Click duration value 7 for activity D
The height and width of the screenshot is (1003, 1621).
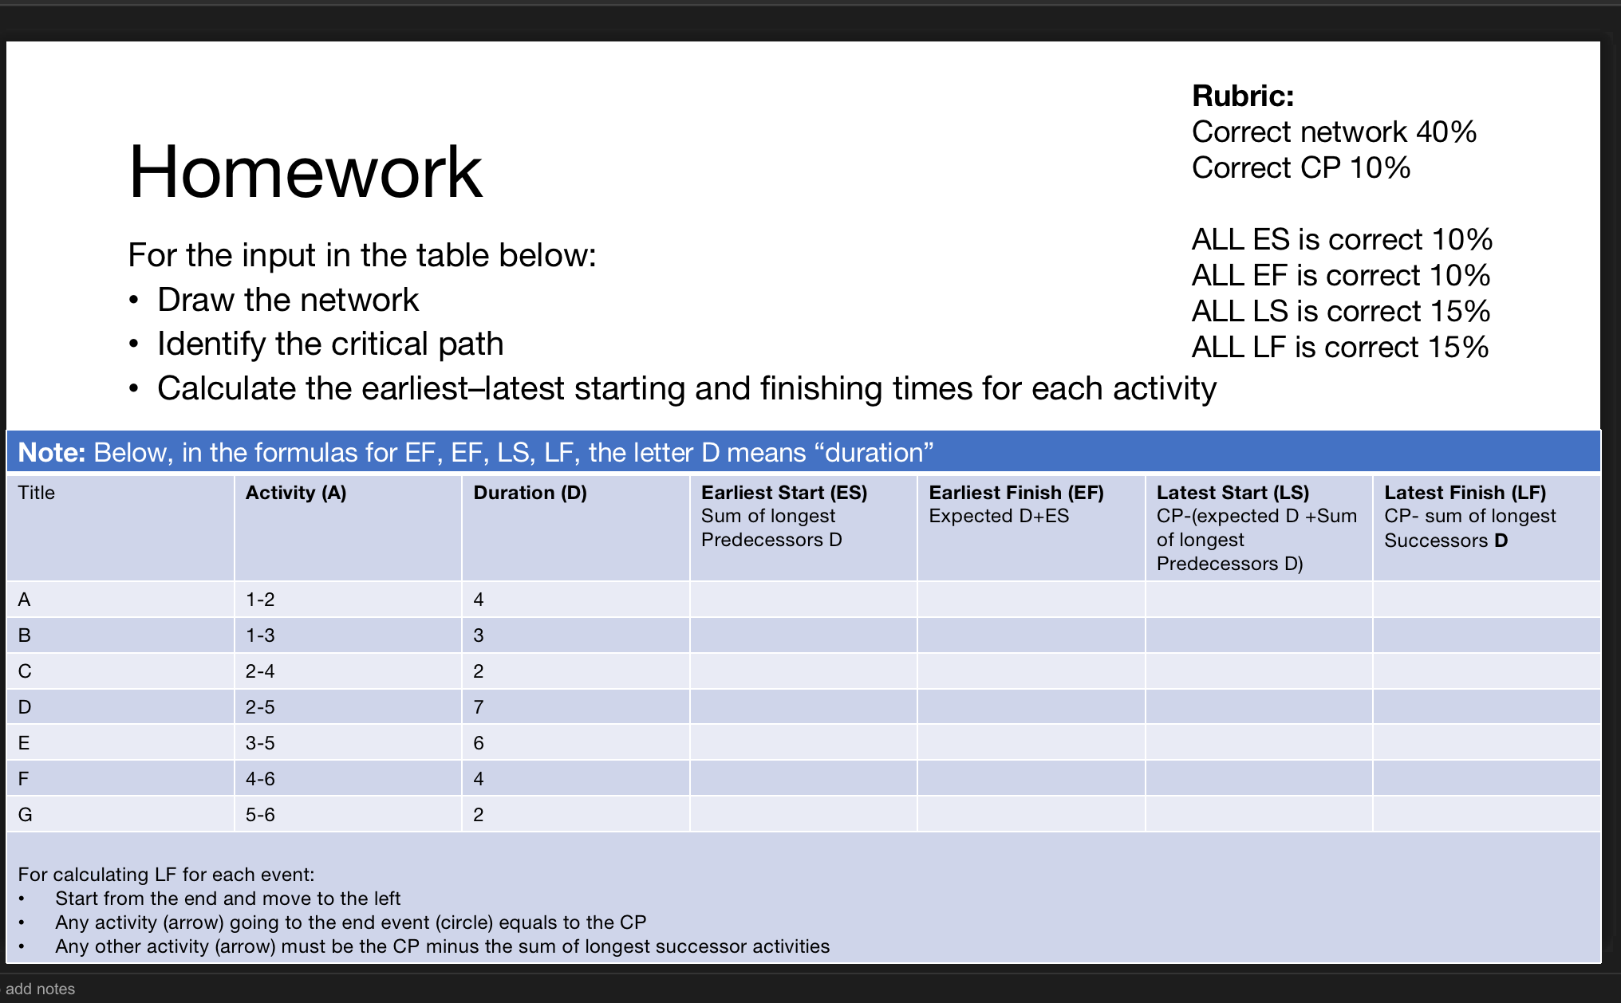[x=478, y=706]
